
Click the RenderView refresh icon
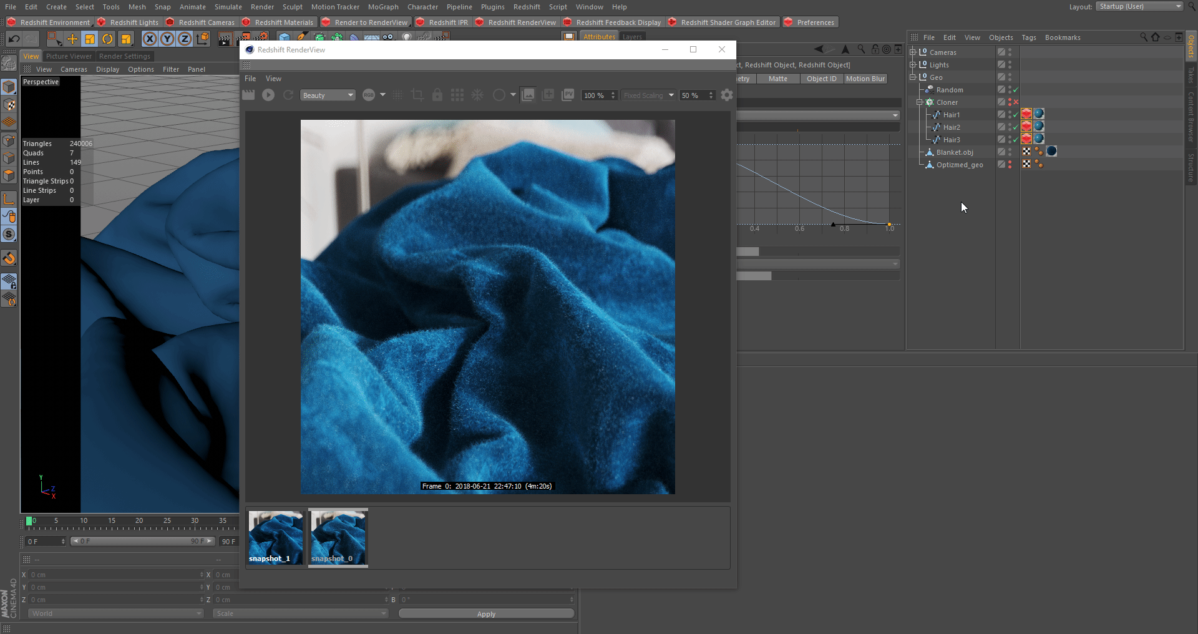[288, 95]
